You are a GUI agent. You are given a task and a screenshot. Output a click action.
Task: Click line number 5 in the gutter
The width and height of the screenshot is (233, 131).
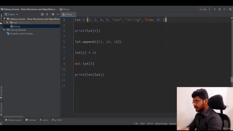(x=64, y=42)
